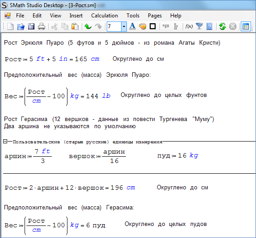Click text 'Рост Эркюля Пуаро'
Screen dimensions: 256x238
pos(34,43)
